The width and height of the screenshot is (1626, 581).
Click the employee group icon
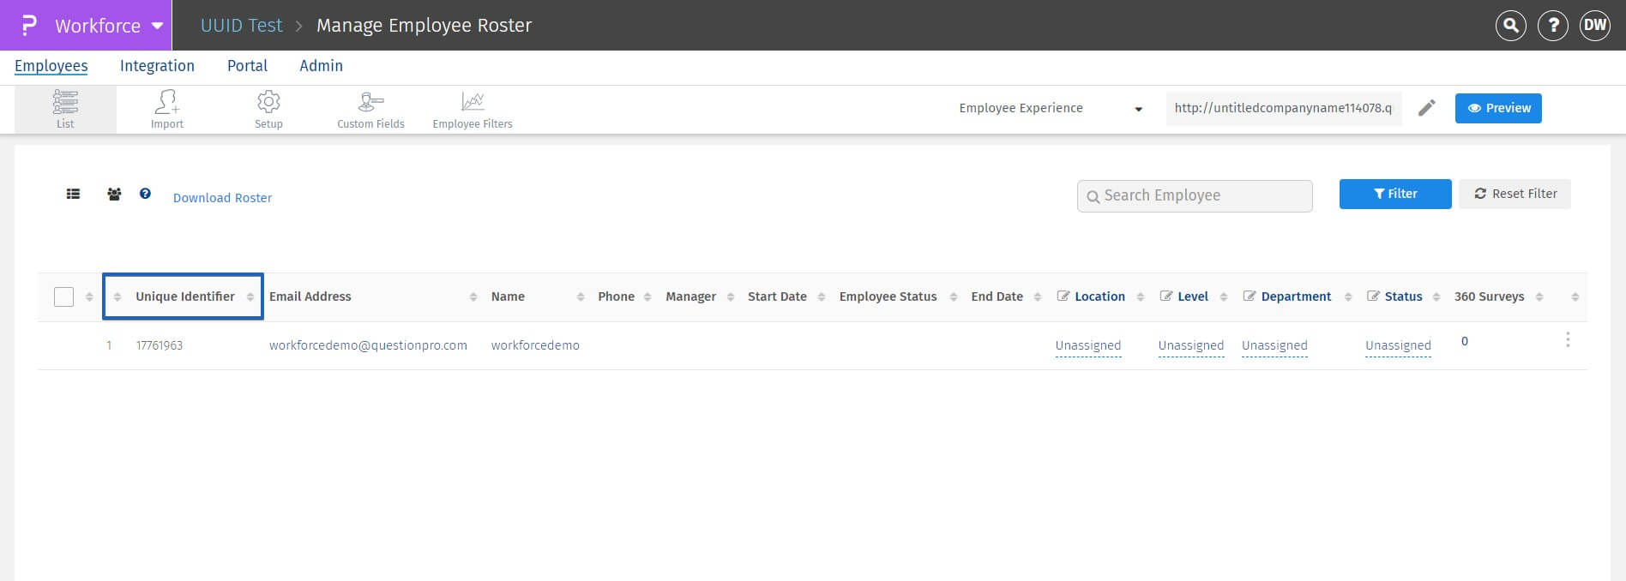(114, 195)
